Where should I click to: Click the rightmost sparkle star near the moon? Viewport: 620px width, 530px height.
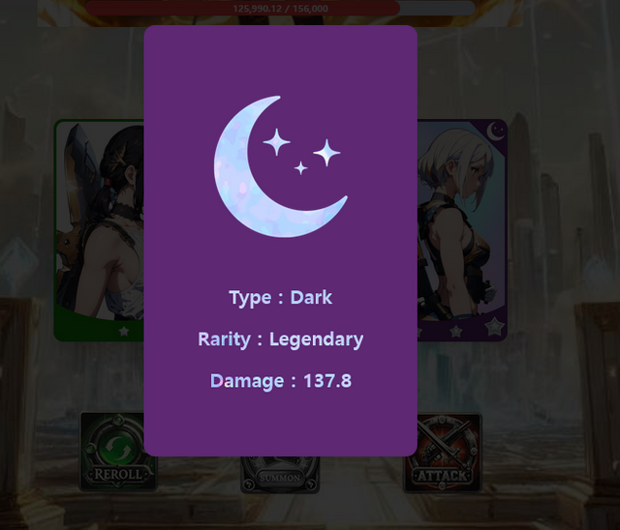pyautogui.click(x=326, y=153)
